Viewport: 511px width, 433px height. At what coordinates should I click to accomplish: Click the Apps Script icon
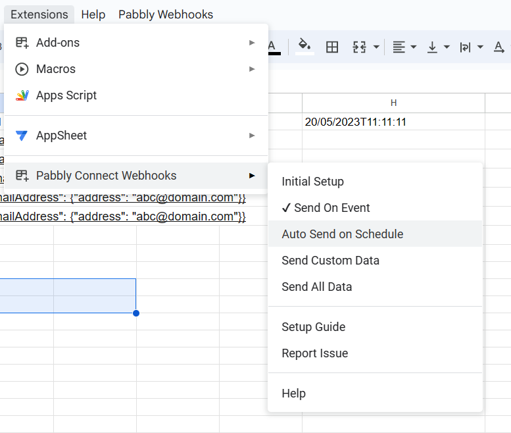point(22,95)
